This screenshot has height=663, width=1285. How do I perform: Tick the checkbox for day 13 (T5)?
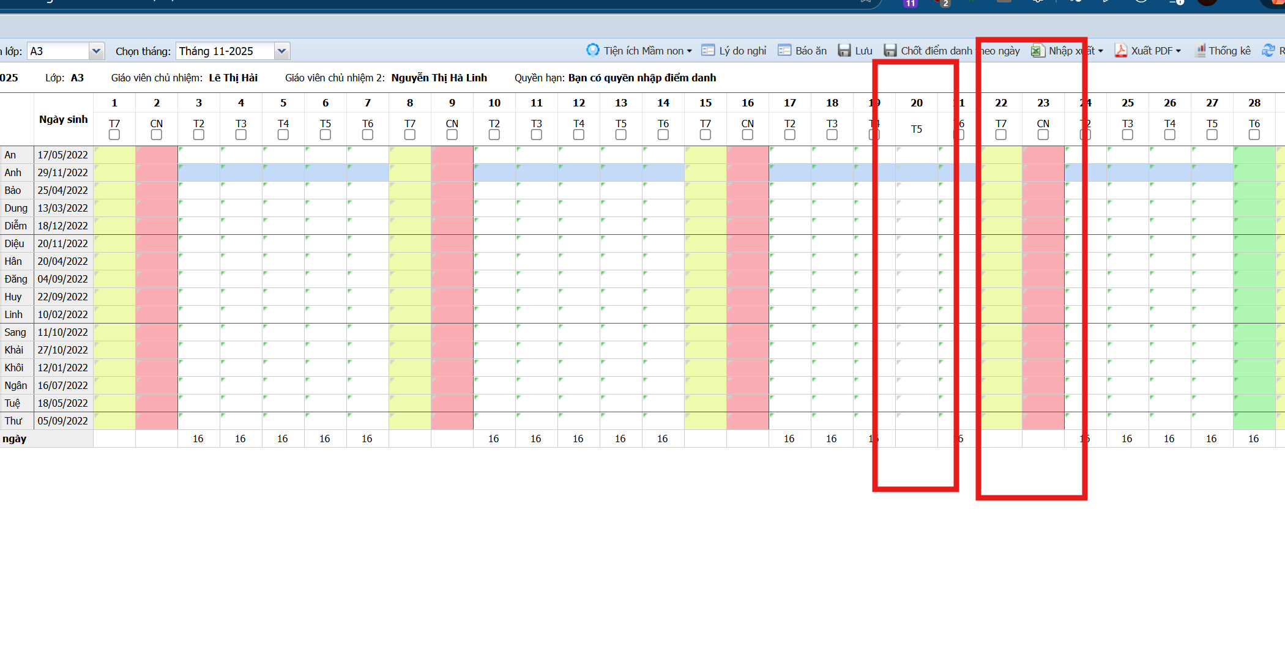pyautogui.click(x=621, y=135)
